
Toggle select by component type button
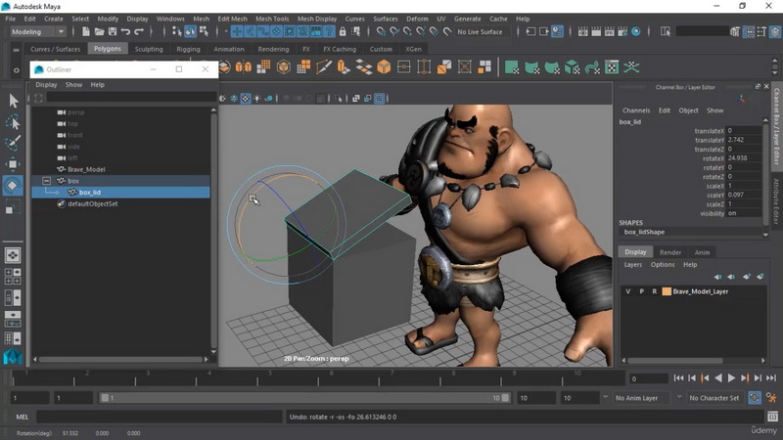click(204, 31)
